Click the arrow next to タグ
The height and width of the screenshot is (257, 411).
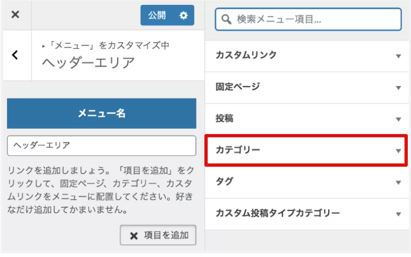point(398,182)
